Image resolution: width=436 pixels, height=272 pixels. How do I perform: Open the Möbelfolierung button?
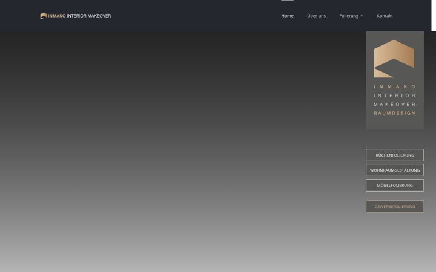(x=395, y=186)
